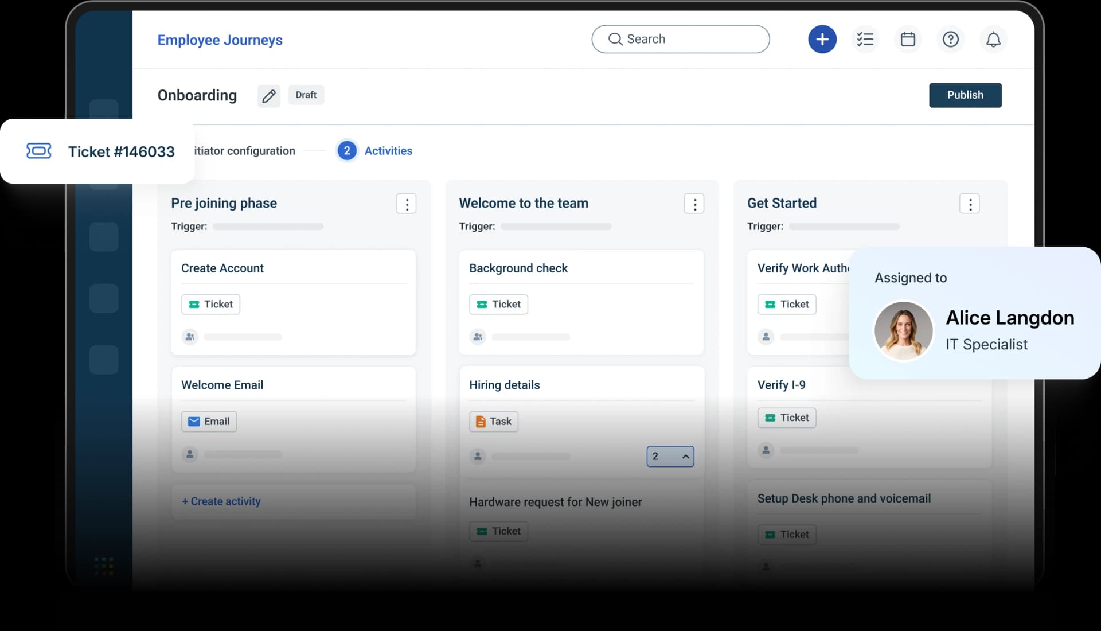Click the Welcome to the team heading
Screen dimensions: 1101x631
click(524, 203)
